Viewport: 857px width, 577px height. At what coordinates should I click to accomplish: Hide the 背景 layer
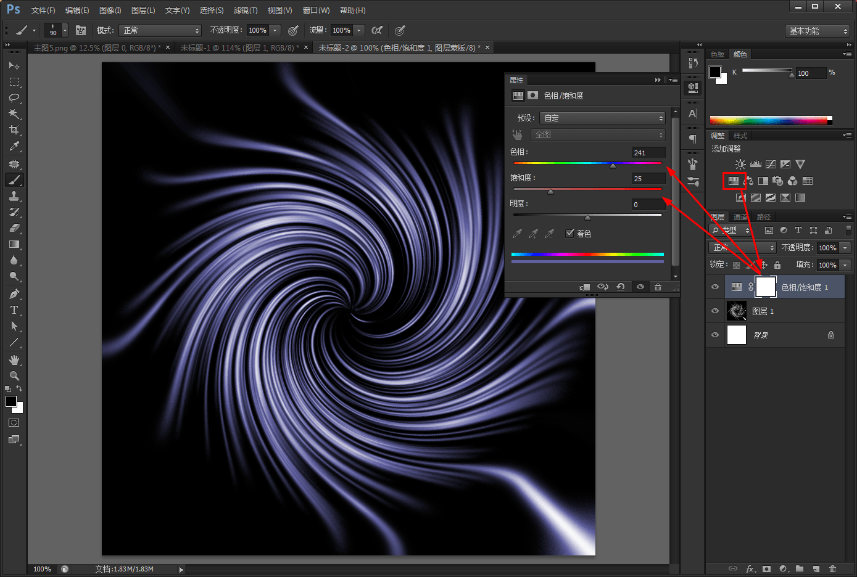coord(715,335)
